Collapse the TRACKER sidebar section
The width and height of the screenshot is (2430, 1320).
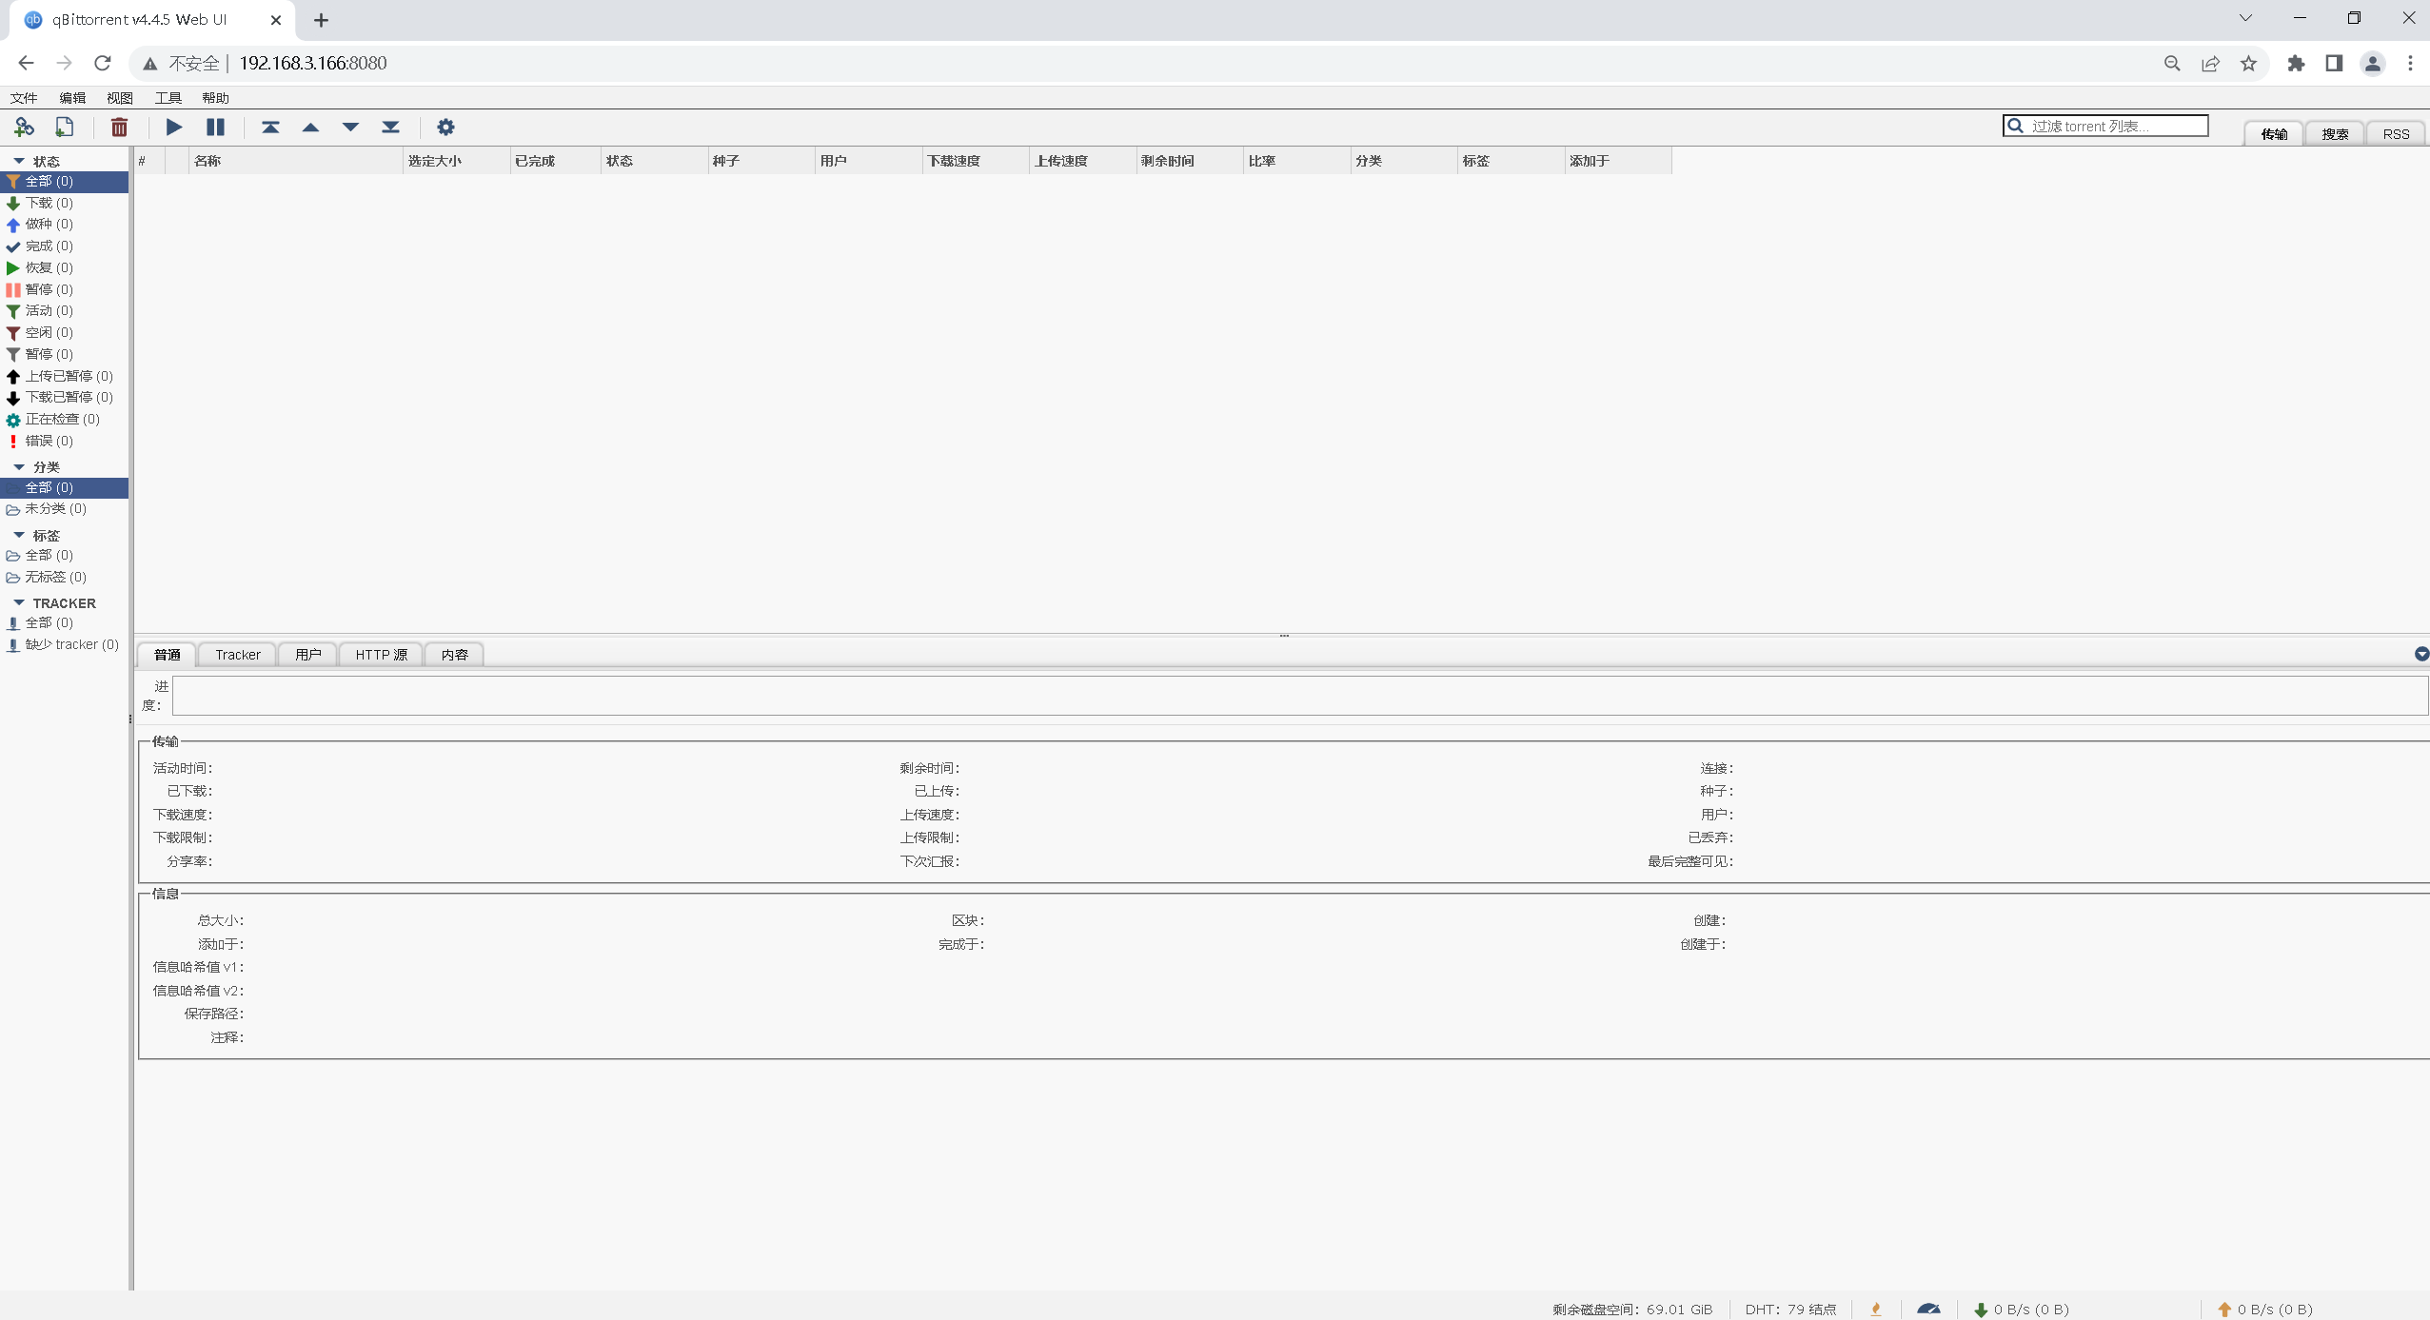[x=19, y=602]
